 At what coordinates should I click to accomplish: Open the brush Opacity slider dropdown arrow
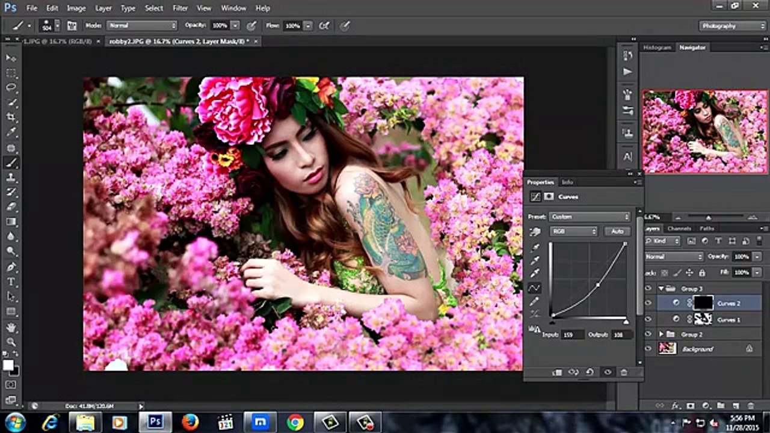coord(235,26)
